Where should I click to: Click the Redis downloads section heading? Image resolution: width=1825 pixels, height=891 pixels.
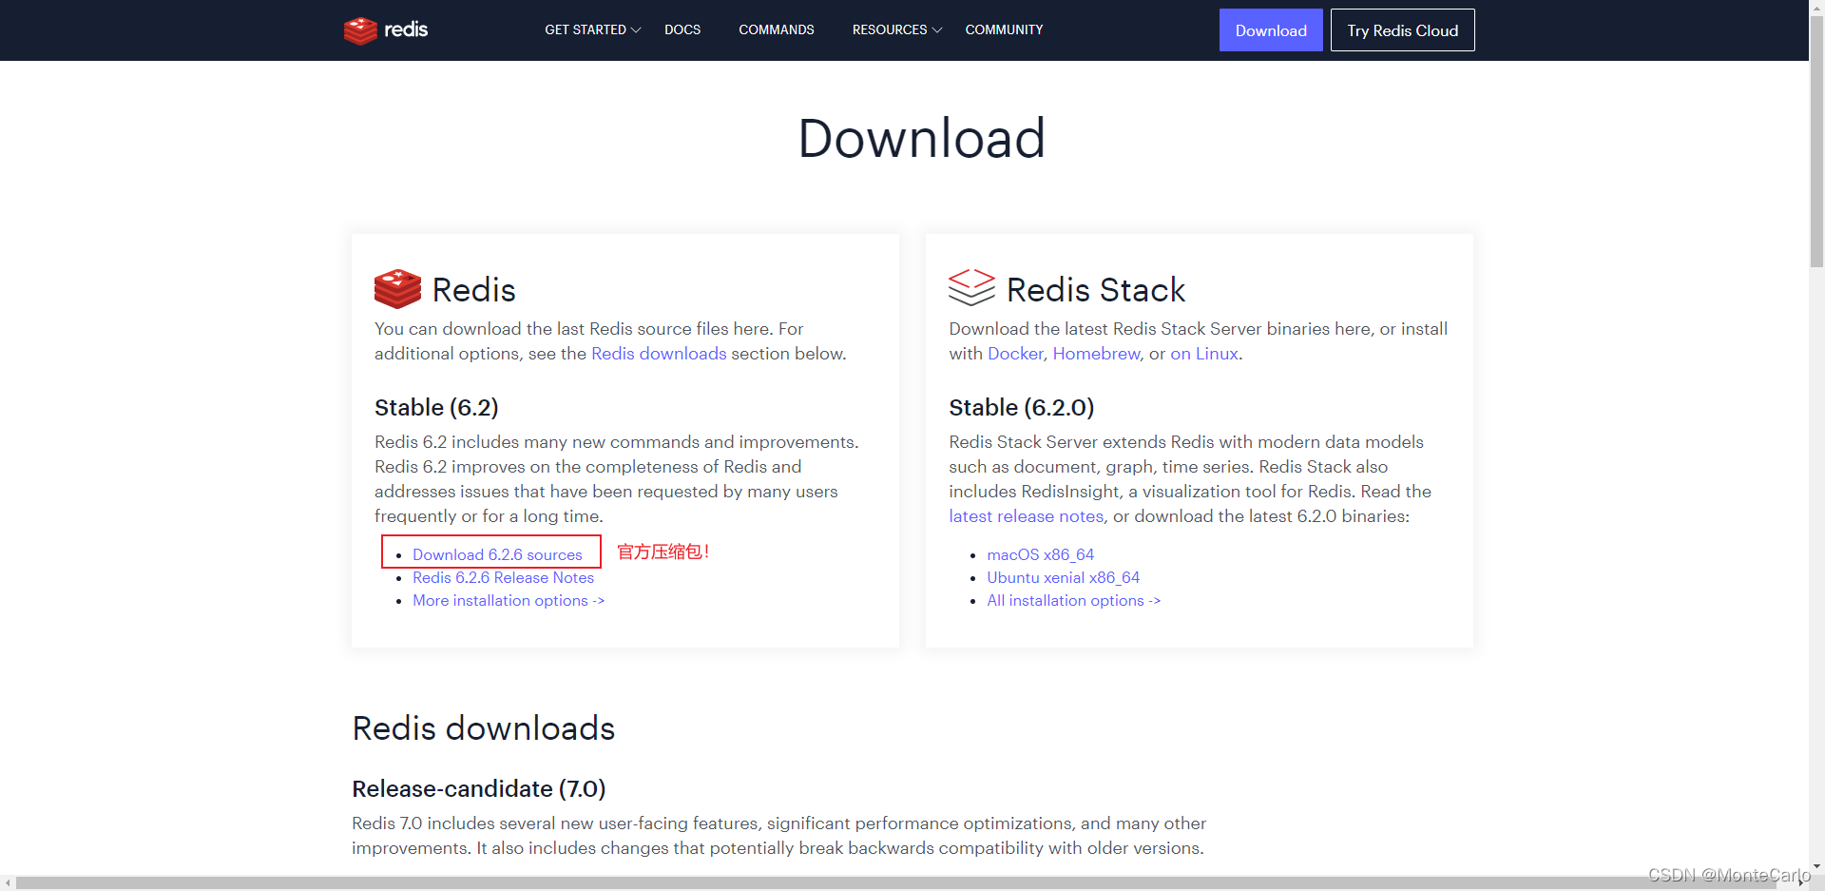[x=483, y=728]
